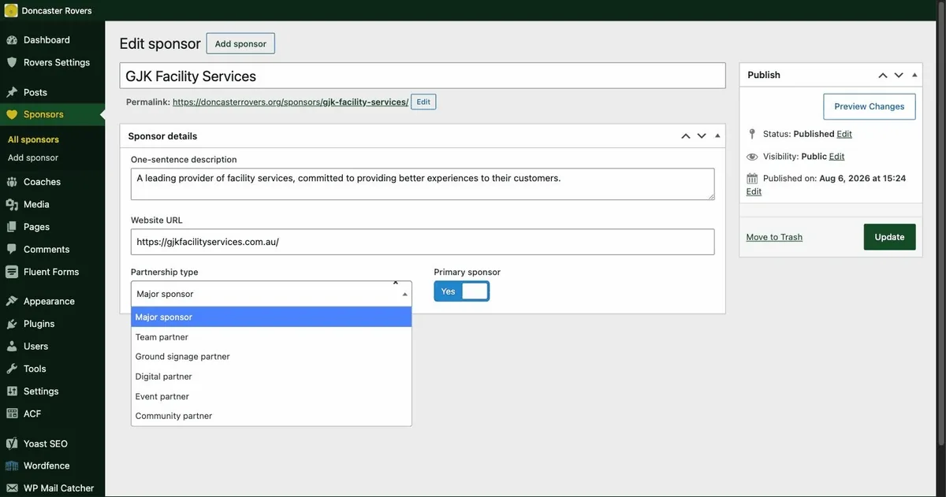Click the Comments bubble icon
This screenshot has width=946, height=497.
[x=12, y=249]
